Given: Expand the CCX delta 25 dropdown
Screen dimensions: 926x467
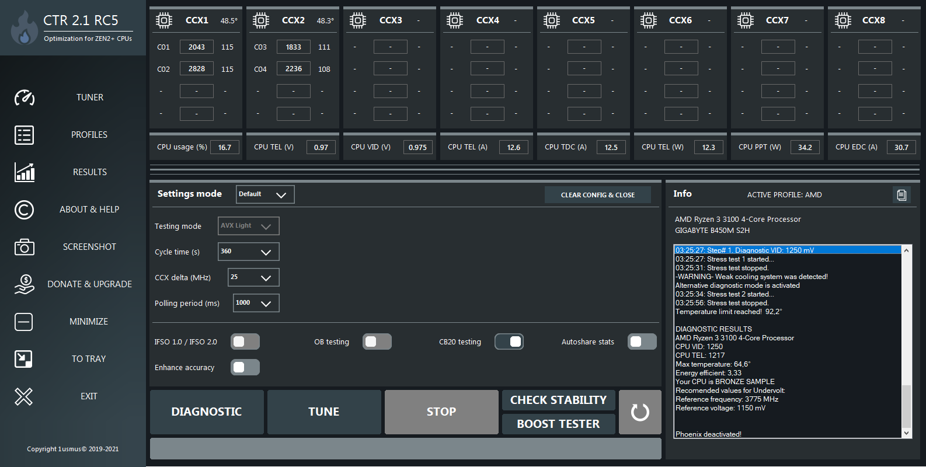Looking at the screenshot, I should (253, 277).
